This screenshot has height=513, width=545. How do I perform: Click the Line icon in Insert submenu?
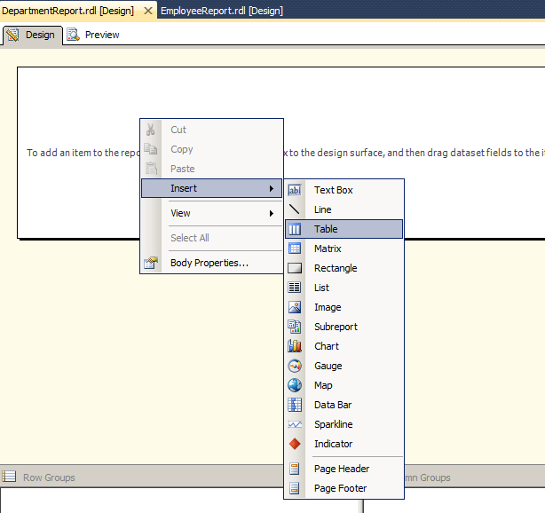(x=295, y=209)
